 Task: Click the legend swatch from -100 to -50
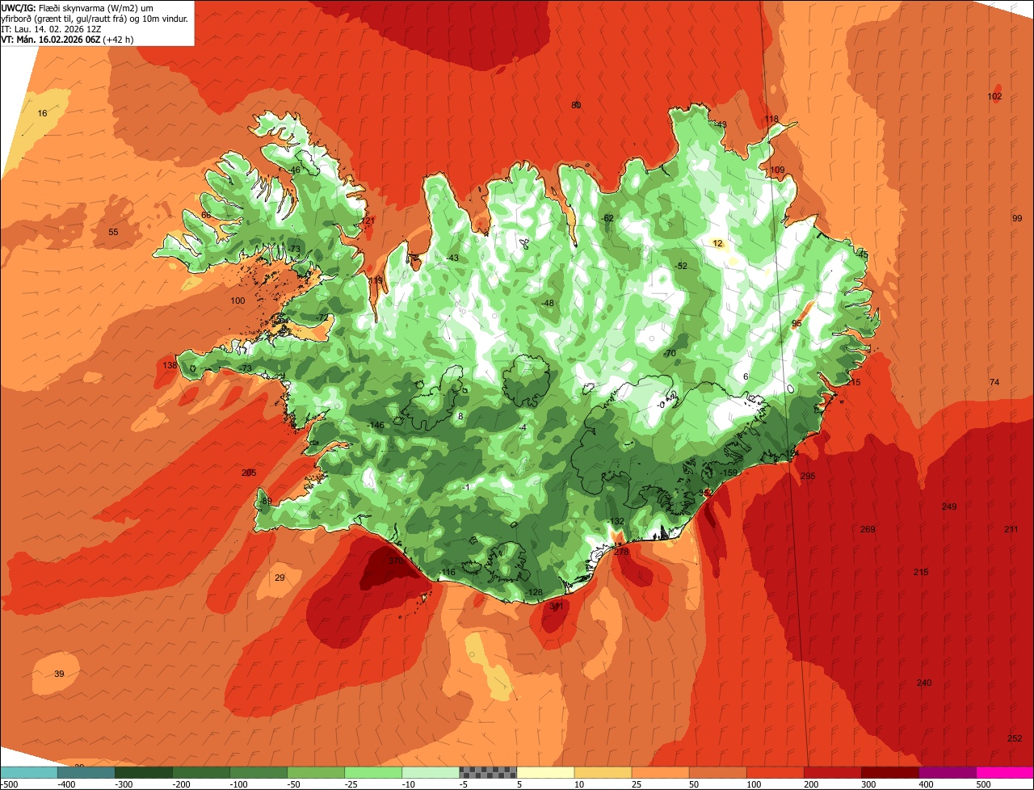[x=316, y=772]
